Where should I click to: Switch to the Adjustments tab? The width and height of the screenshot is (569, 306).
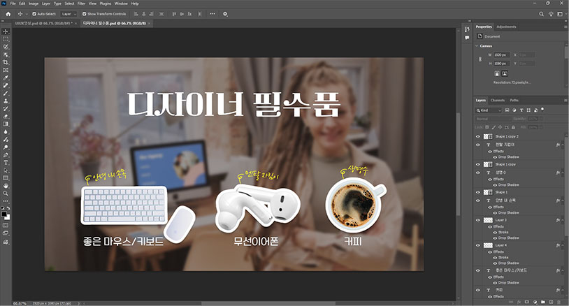point(506,27)
